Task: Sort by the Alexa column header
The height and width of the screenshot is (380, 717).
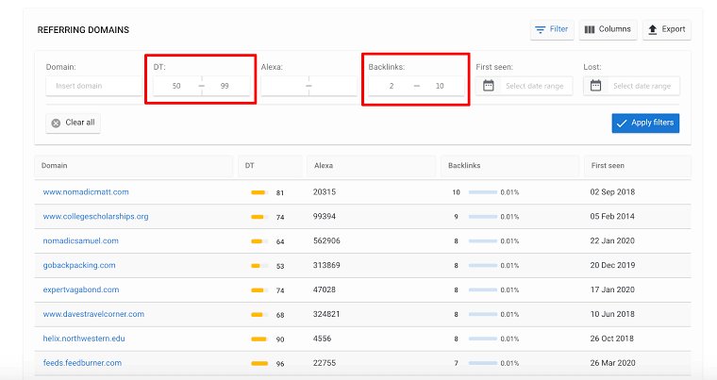Action: (324, 166)
